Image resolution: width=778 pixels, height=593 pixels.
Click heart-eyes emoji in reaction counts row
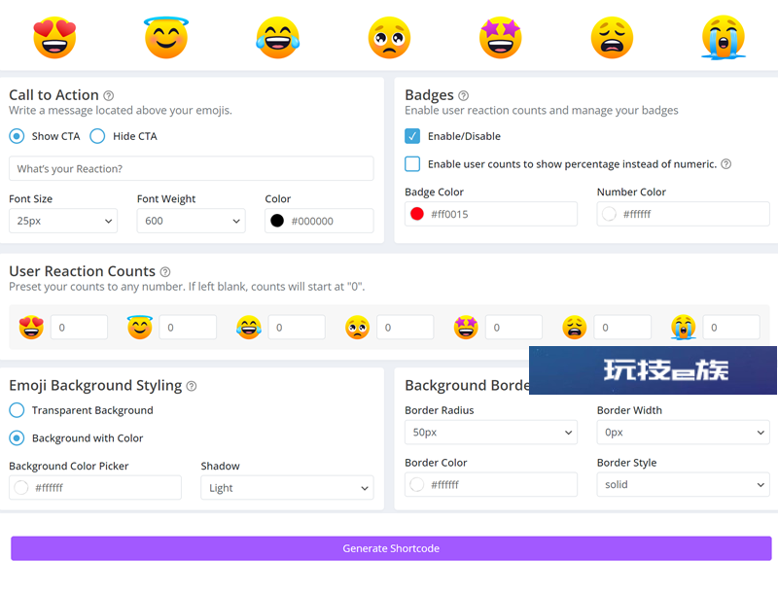[31, 328]
